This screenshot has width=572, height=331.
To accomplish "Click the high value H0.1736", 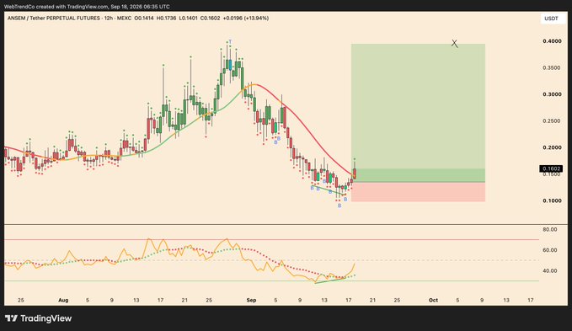I will pos(166,18).
